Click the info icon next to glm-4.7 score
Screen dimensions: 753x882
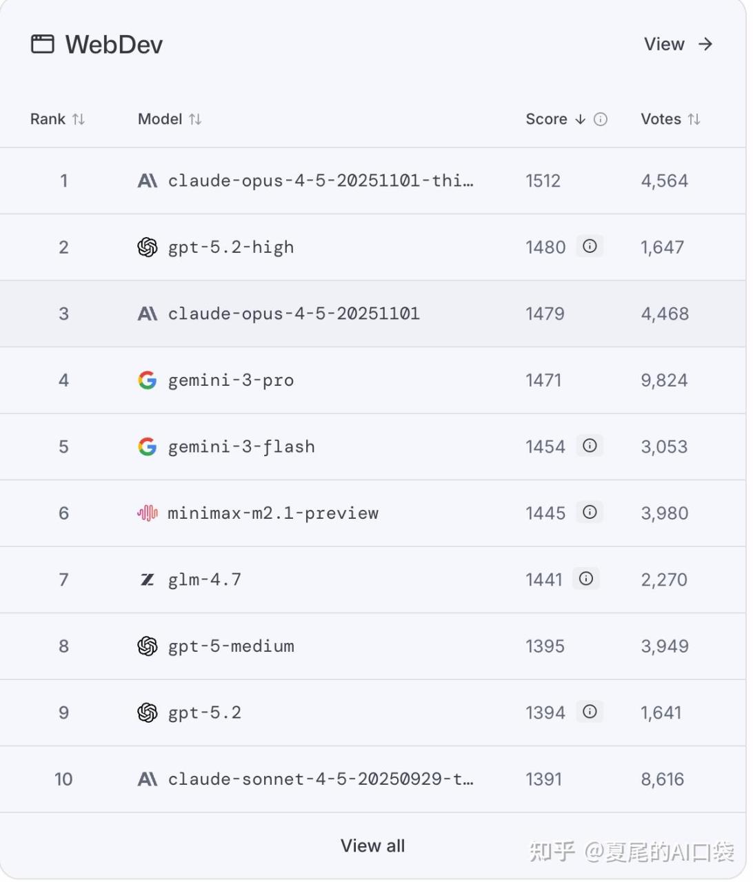coord(586,579)
